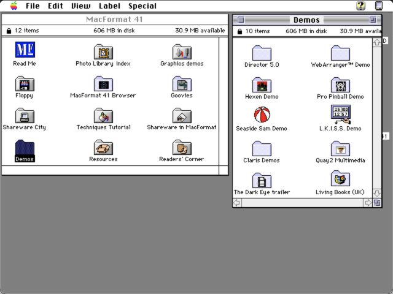Click the lock icon in Demos window
Image resolution: width=393 pixels, height=294 pixels.
click(x=239, y=31)
